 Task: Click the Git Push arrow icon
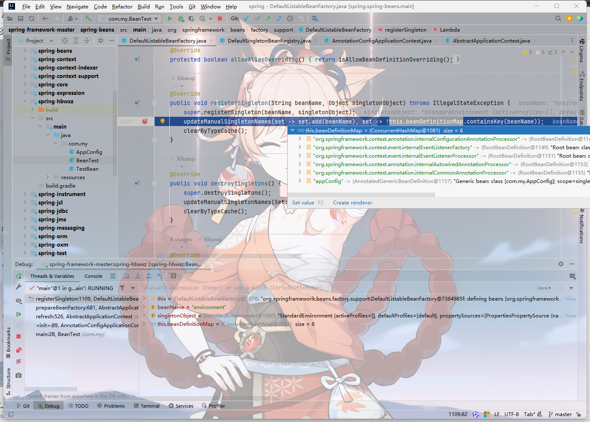268,19
